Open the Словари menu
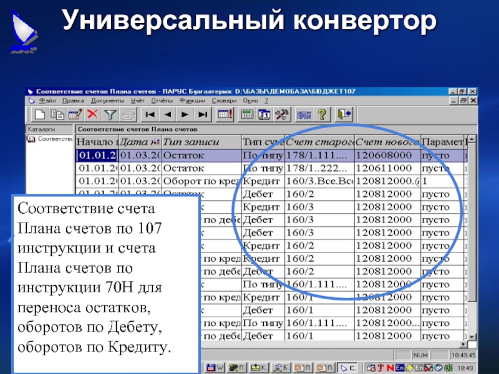The width and height of the screenshot is (499, 374). point(224,101)
